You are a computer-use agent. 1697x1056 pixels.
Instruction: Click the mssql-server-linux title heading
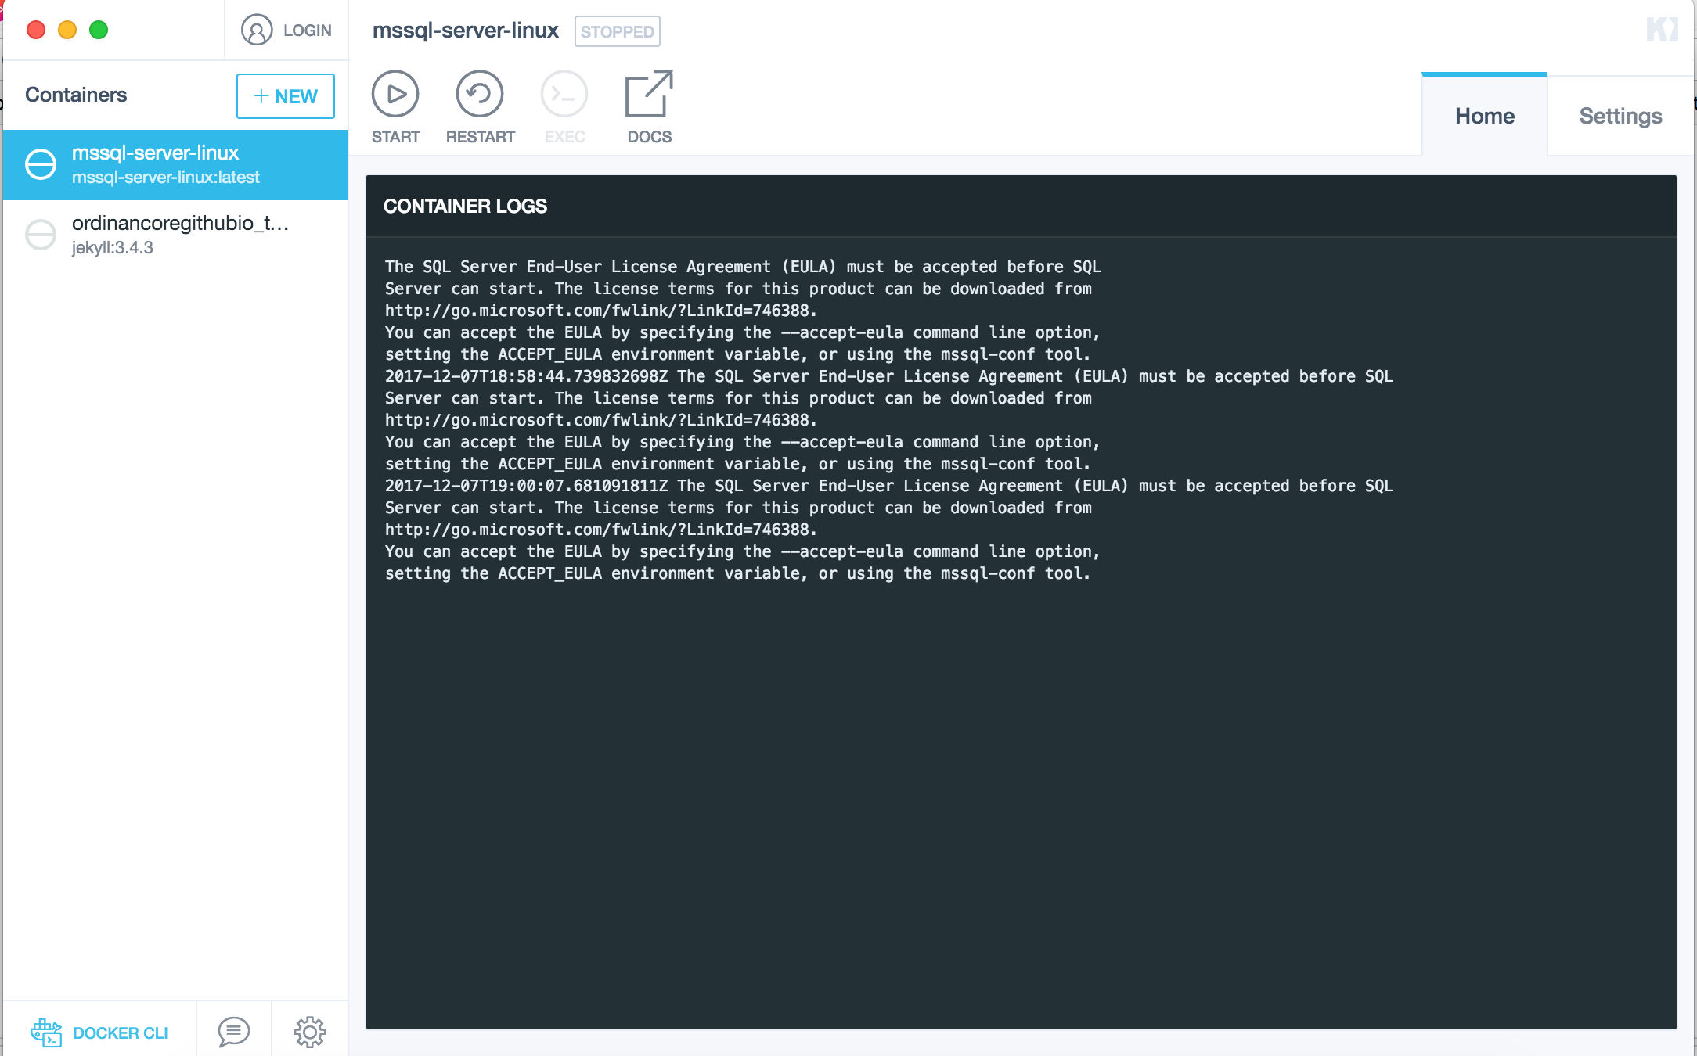click(465, 31)
